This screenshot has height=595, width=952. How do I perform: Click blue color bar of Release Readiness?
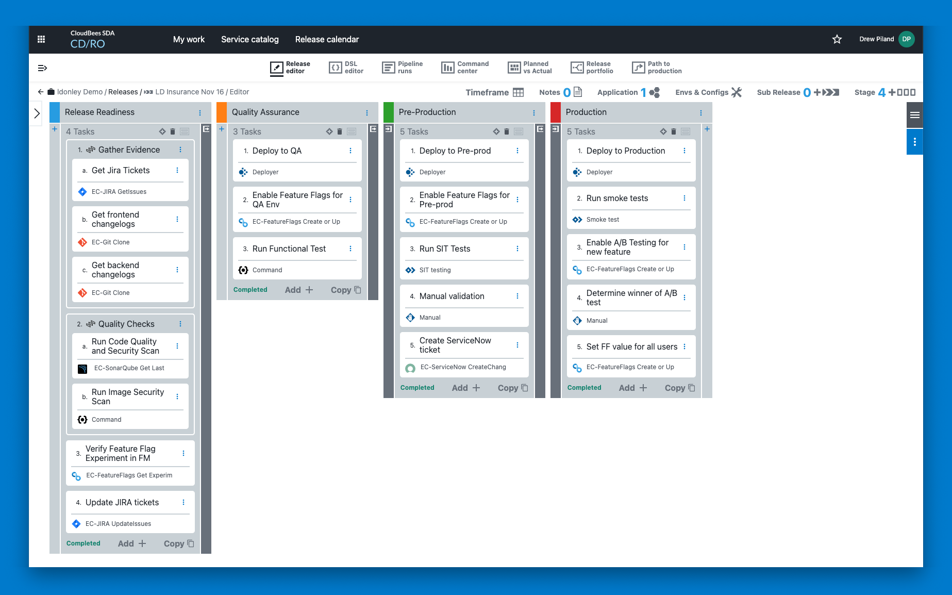click(x=55, y=112)
